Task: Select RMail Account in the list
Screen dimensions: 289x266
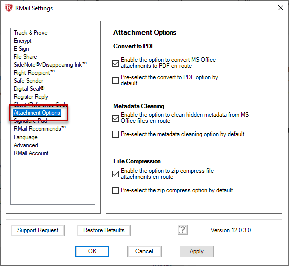Action: (x=31, y=153)
